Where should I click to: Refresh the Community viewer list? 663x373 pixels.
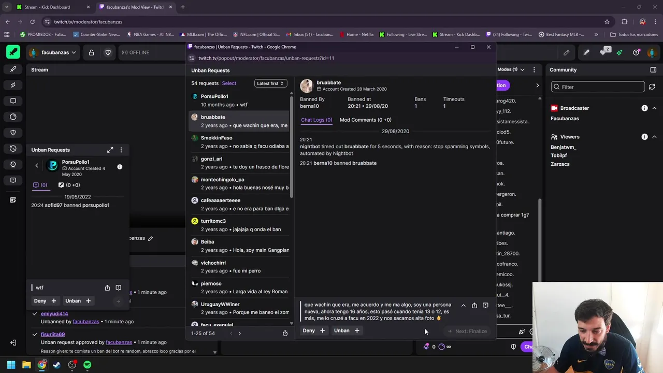652,87
